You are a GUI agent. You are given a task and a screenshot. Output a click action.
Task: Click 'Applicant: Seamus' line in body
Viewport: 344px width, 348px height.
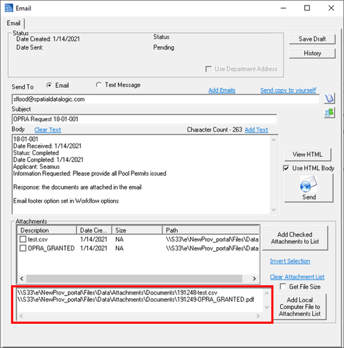(36, 167)
